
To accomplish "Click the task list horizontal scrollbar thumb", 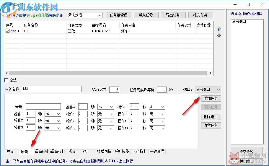I will (x=108, y=73).
